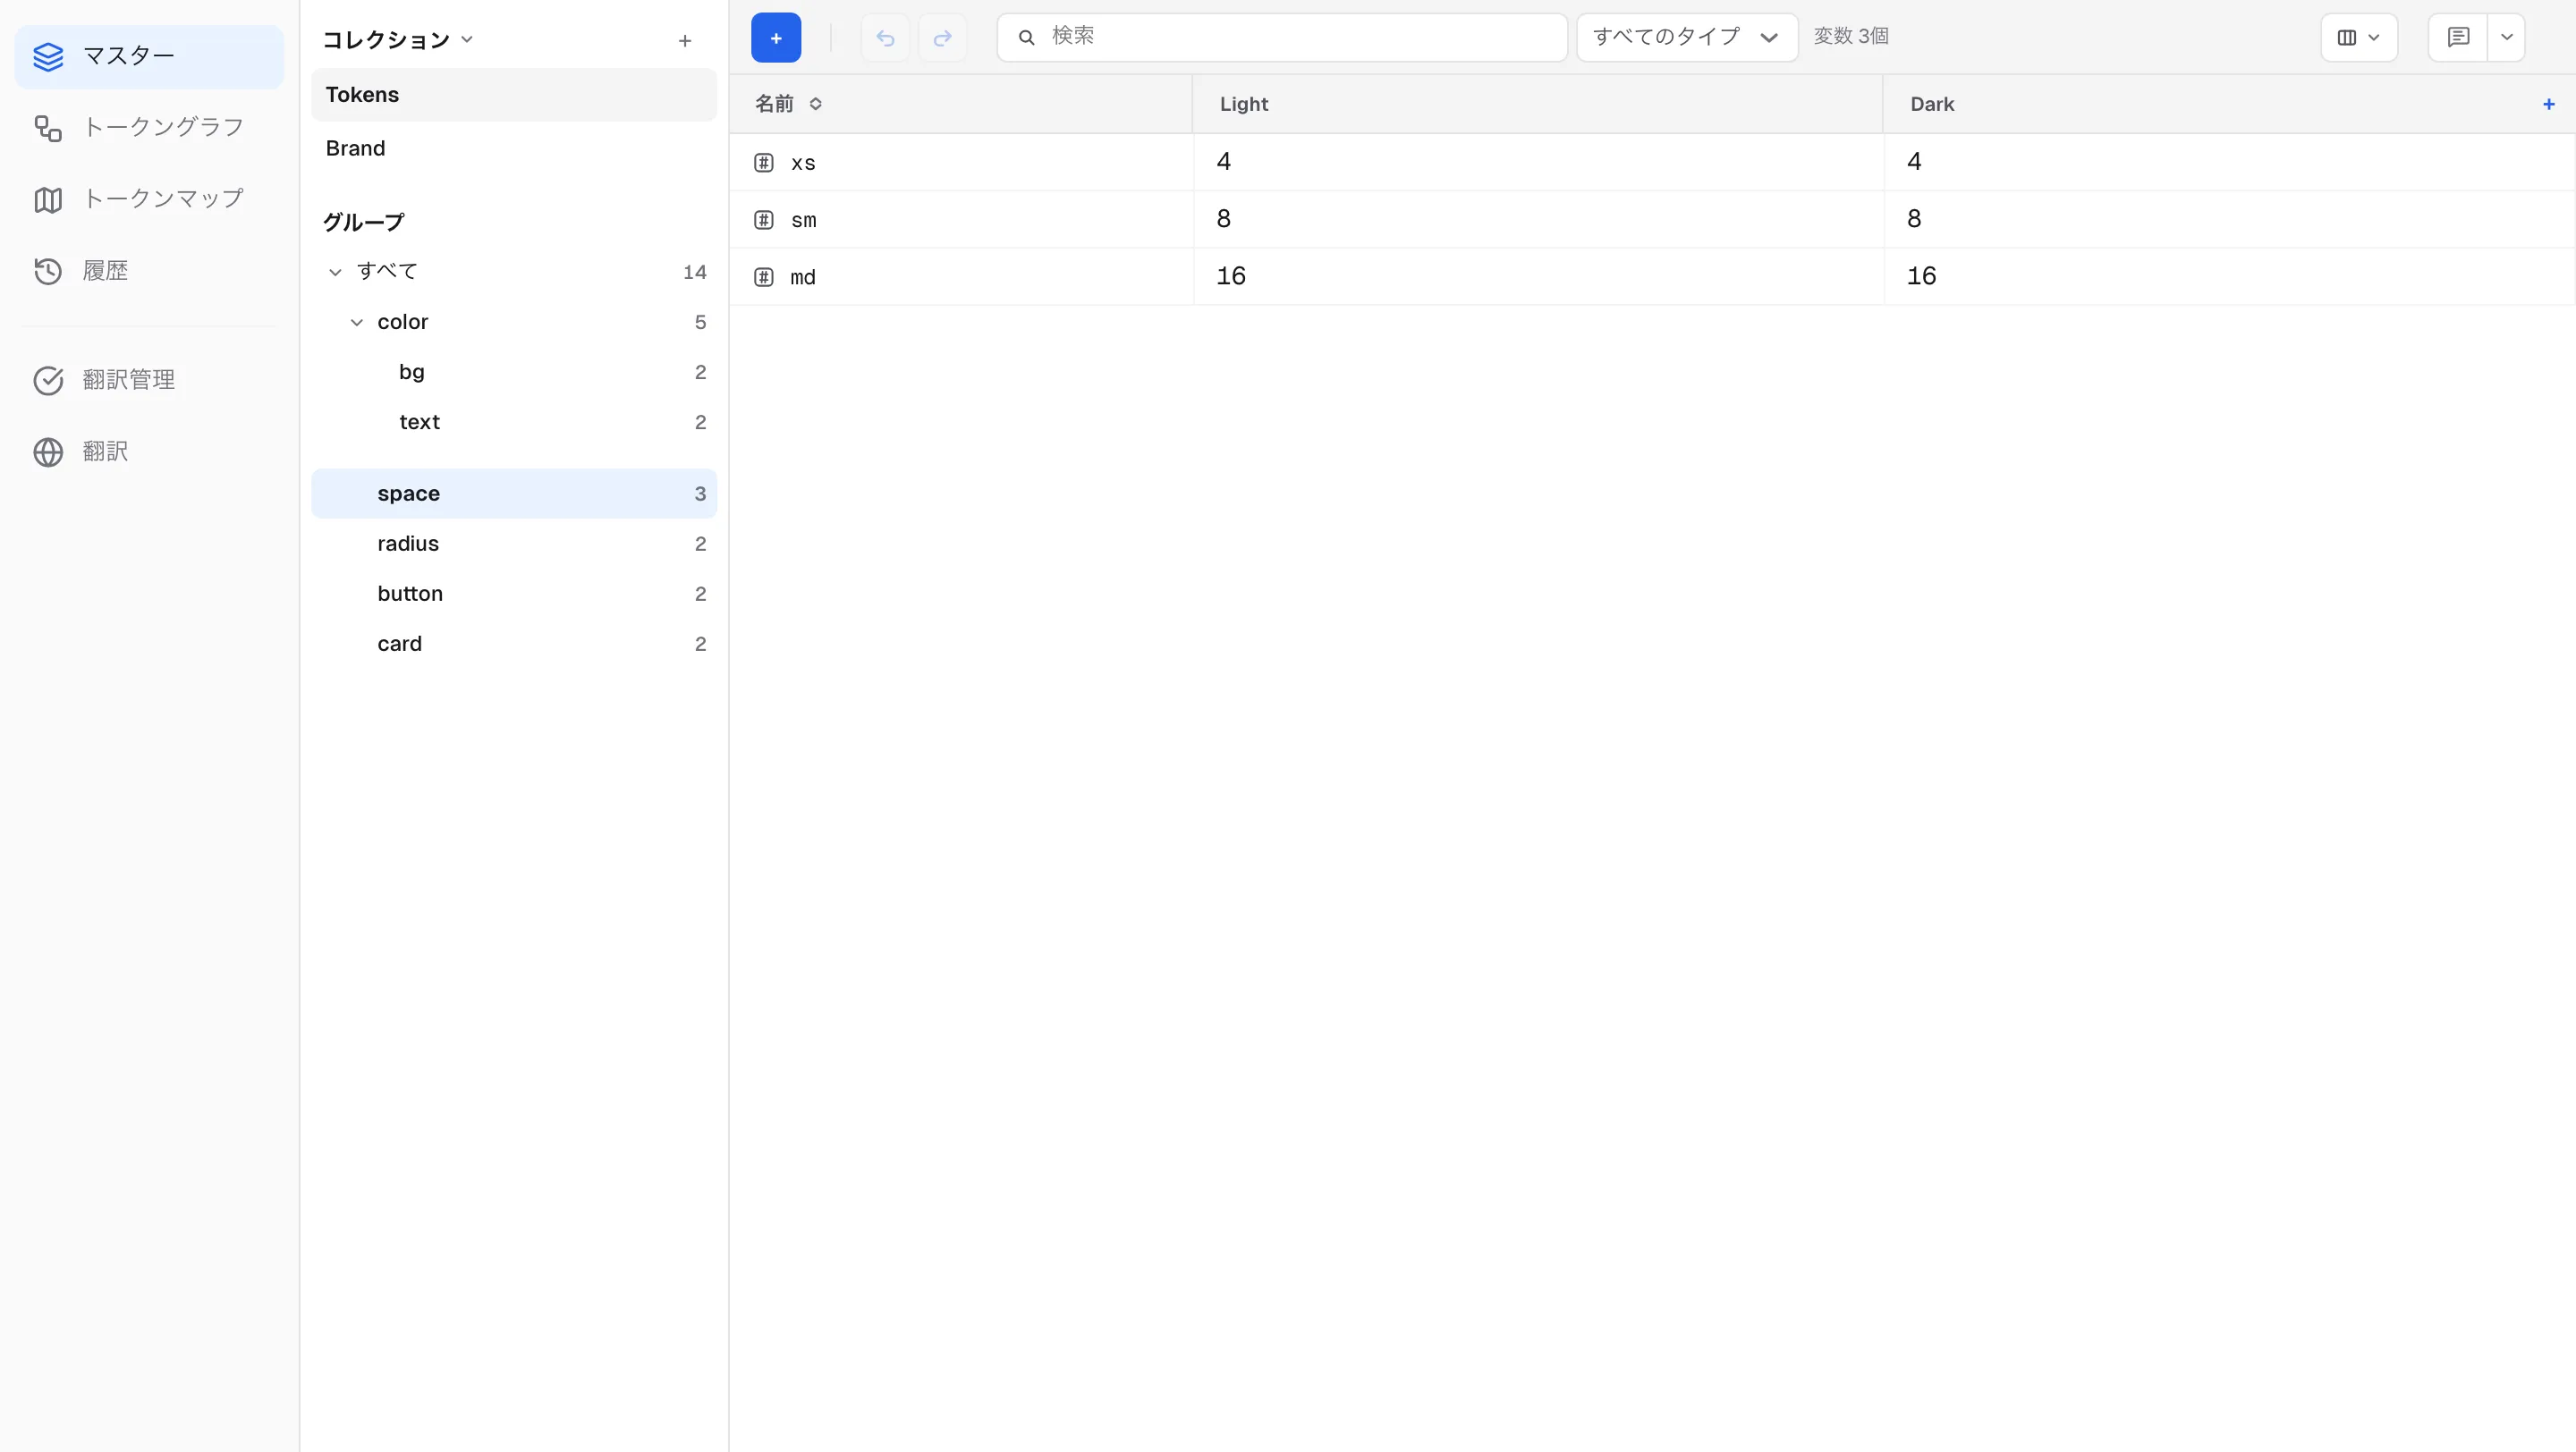
Task: Open トークンマップ in the sidebar
Action: (x=149, y=198)
